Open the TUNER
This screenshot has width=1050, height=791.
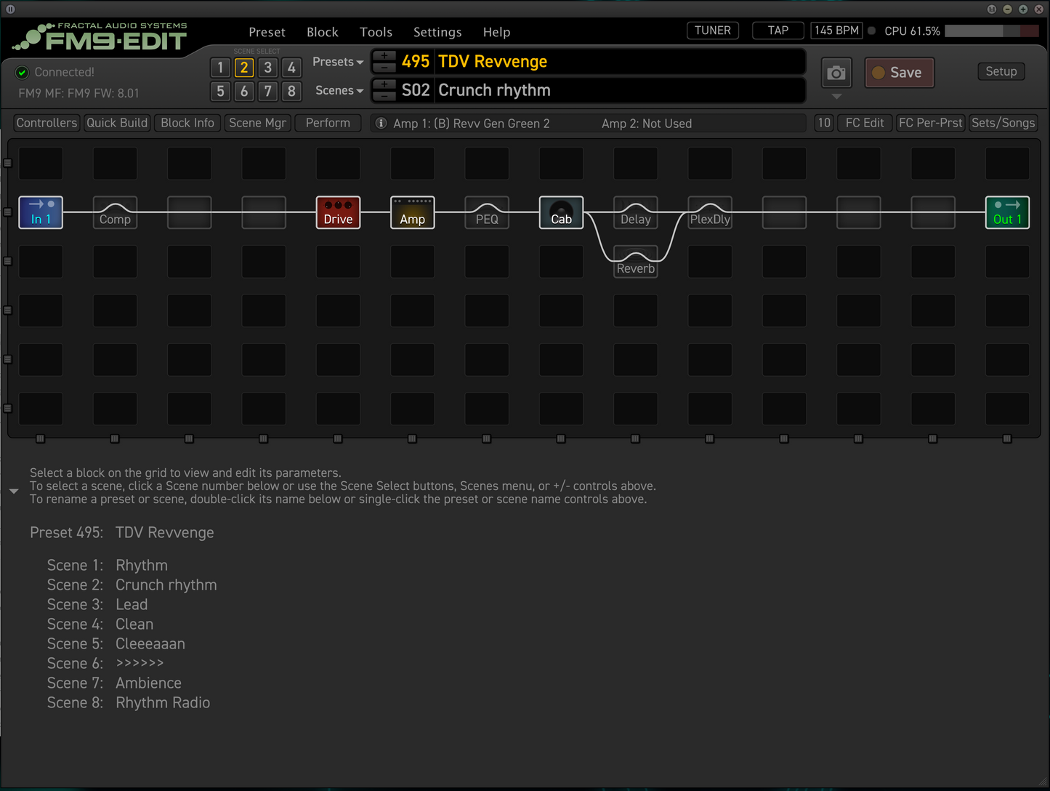tap(712, 31)
